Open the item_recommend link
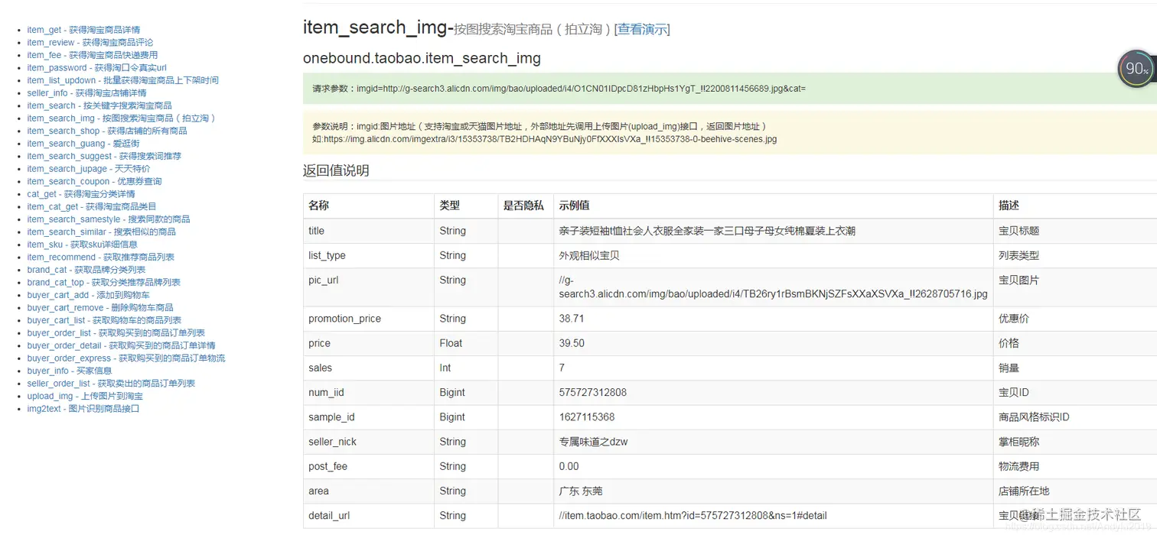 coord(100,258)
